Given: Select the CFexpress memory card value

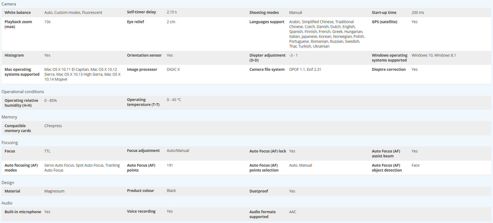Looking at the screenshot, I should (53, 126).
